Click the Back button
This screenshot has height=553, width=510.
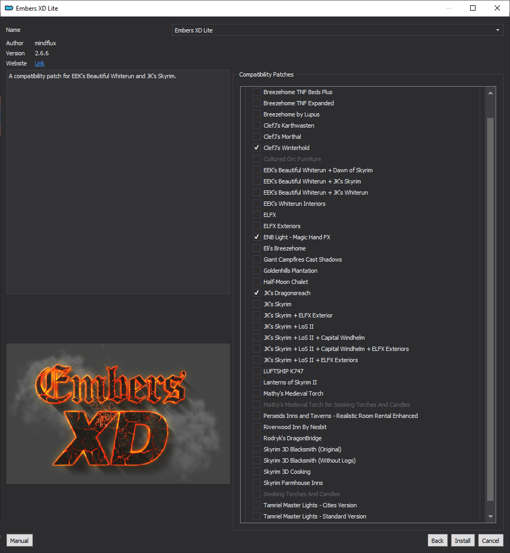[437, 540]
